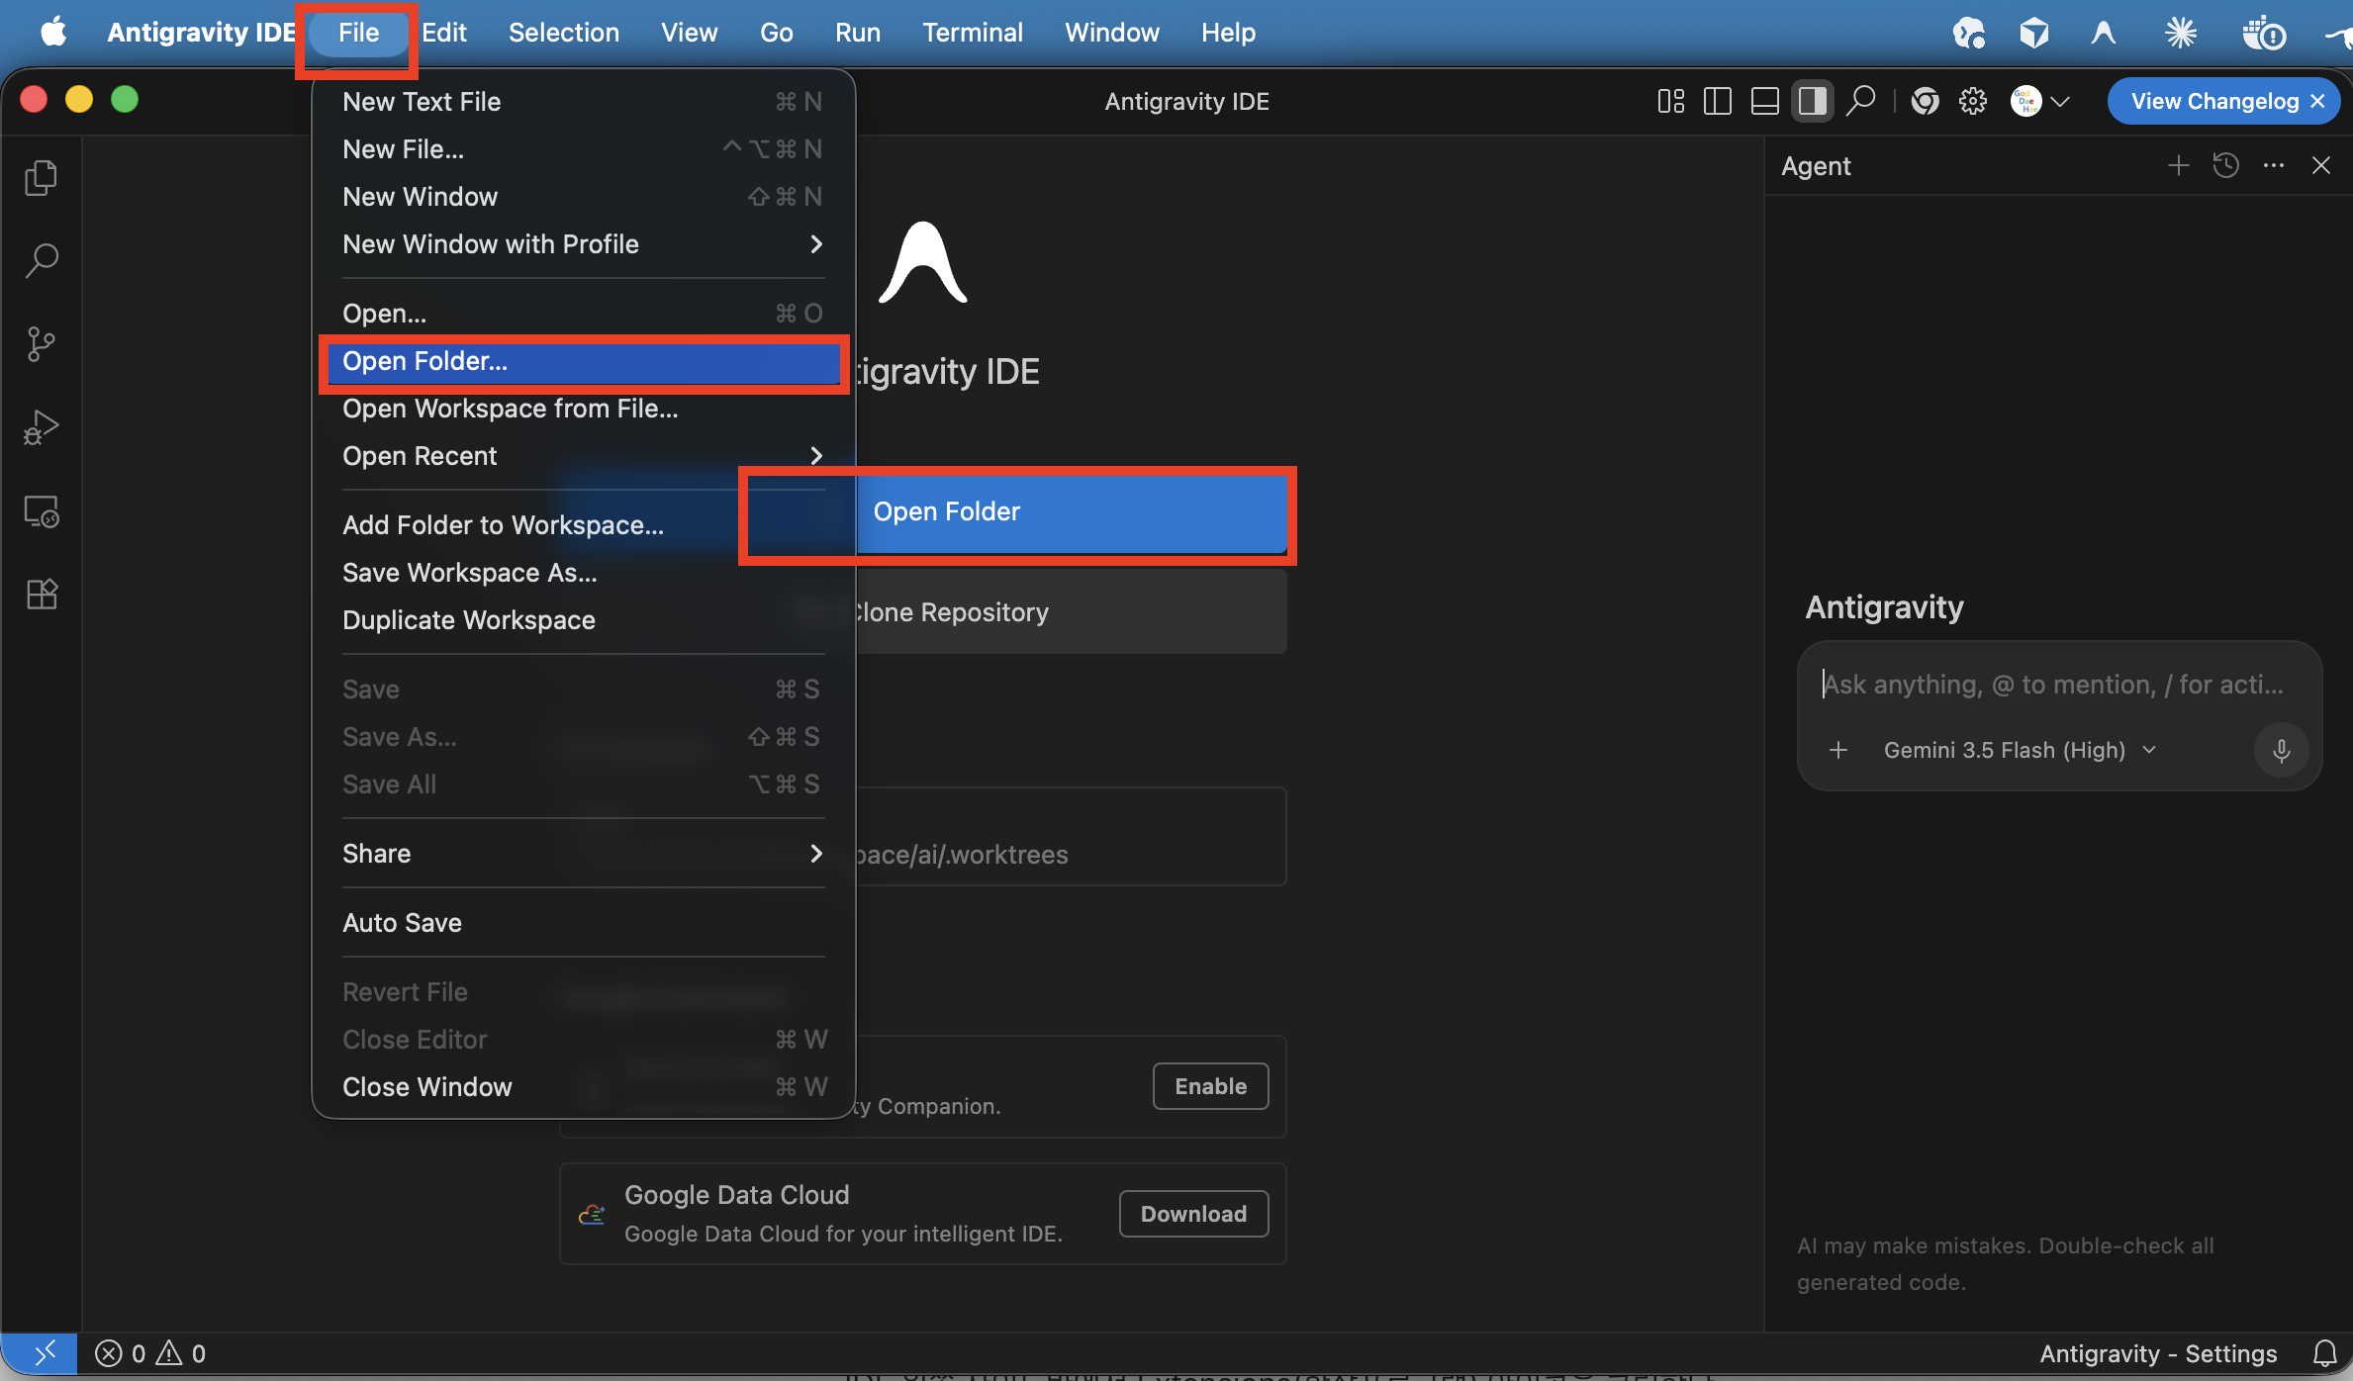Image resolution: width=2353 pixels, height=1381 pixels.
Task: Open the Apple menu
Action: tap(53, 33)
